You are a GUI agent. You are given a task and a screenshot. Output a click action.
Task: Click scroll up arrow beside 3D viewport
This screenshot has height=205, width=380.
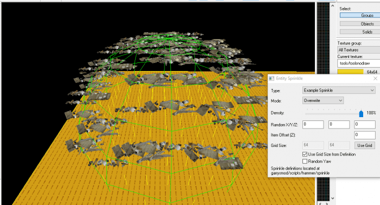(333, 6)
